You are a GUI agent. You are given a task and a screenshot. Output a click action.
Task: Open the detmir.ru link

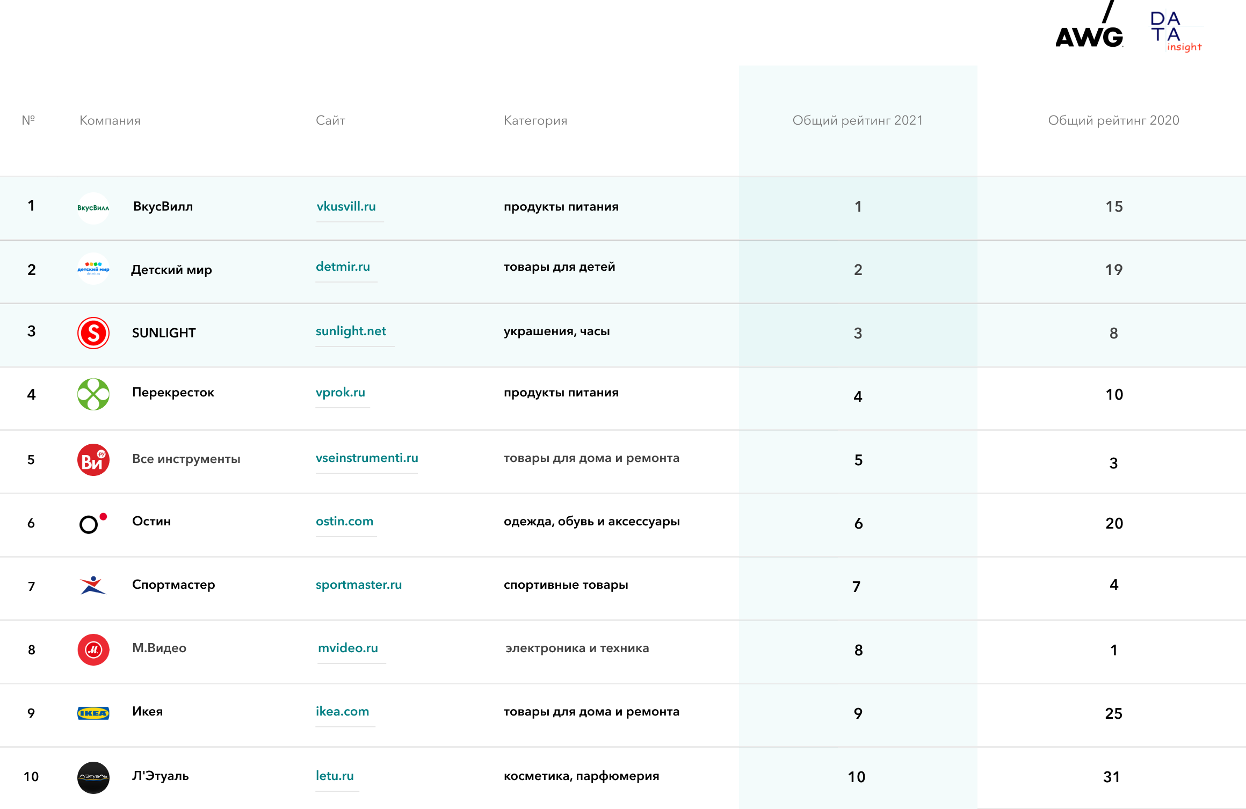click(x=343, y=266)
